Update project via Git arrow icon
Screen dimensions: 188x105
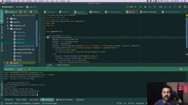point(166,7)
